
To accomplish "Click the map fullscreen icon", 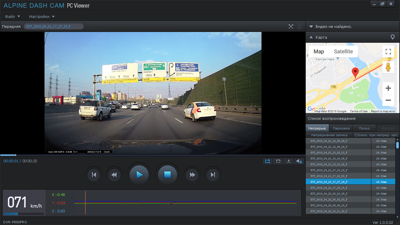I will pyautogui.click(x=388, y=52).
